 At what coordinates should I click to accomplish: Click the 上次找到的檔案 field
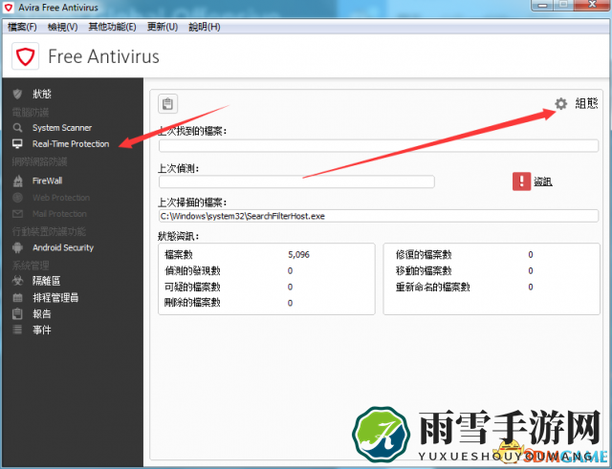click(x=379, y=146)
